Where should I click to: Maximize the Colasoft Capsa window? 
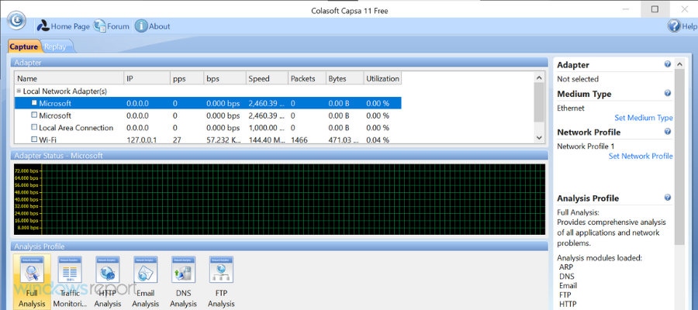(655, 9)
